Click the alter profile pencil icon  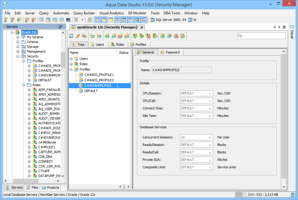coord(169,36)
